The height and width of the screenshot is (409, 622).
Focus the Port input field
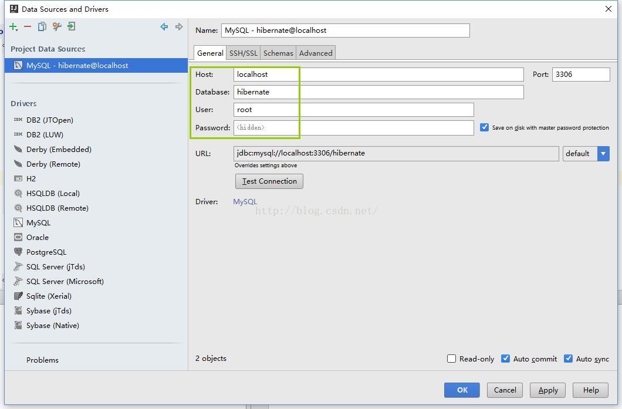click(581, 75)
